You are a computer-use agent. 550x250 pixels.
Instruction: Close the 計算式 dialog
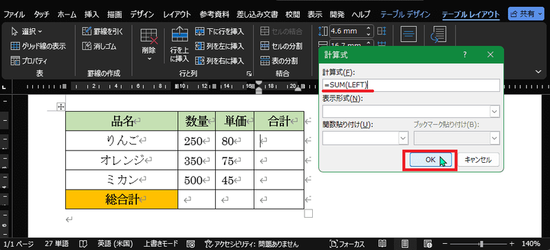pos(490,55)
